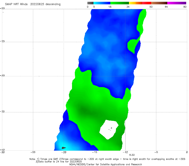The width and height of the screenshot is (189, 166).
Task: Click the brown segment of the color bar
Action: click(159, 3)
